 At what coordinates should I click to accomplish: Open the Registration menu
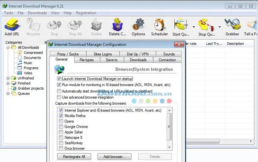(86, 13)
